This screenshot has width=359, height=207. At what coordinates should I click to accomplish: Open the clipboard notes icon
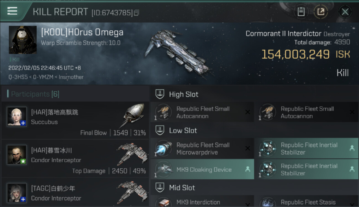click(301, 12)
